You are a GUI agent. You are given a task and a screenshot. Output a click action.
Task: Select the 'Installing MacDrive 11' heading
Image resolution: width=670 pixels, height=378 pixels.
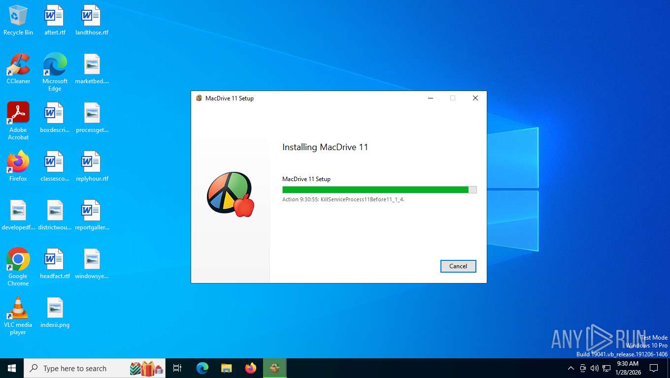325,147
